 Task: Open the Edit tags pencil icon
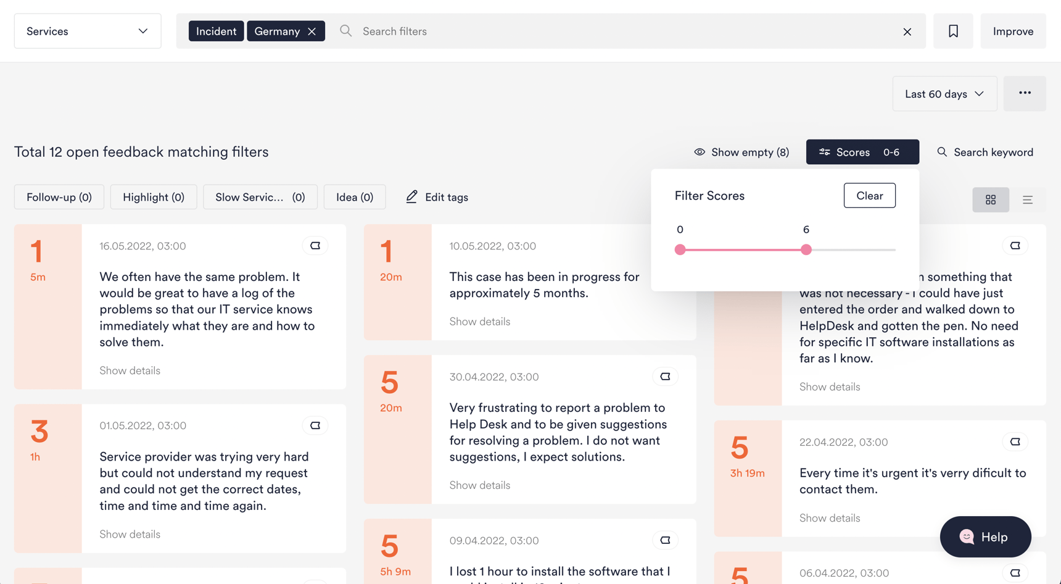411,196
